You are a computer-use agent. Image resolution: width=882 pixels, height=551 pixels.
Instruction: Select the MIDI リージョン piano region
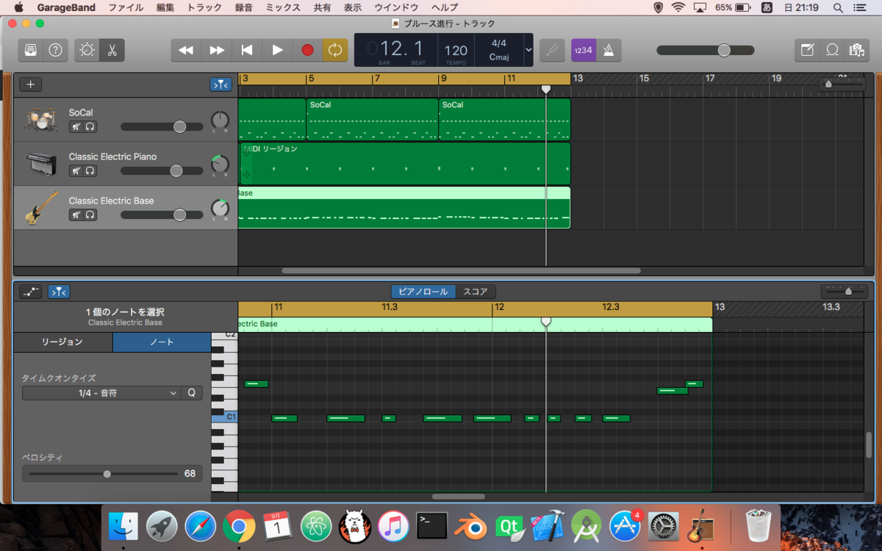pos(405,164)
